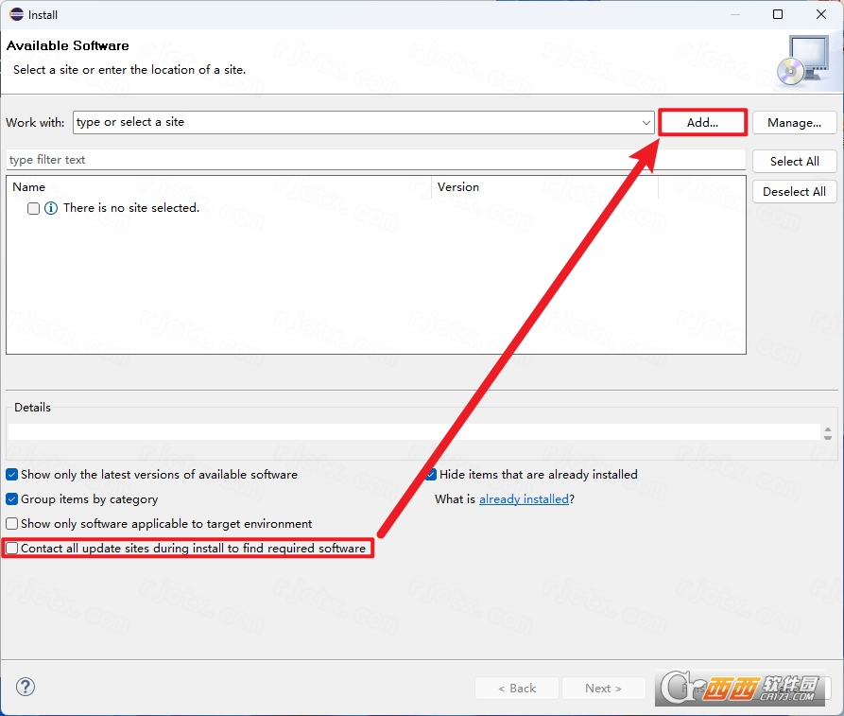Click Select All button

pyautogui.click(x=795, y=162)
